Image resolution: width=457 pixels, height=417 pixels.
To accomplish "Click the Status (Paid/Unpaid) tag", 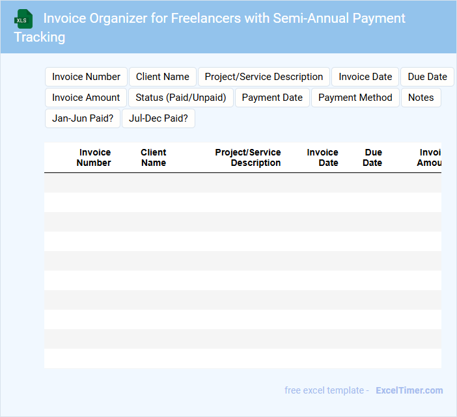I will click(x=181, y=98).
